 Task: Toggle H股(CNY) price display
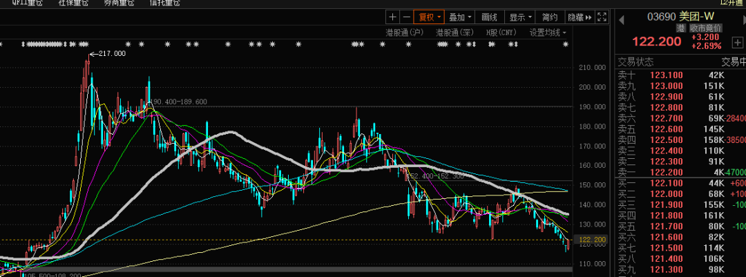tap(501, 32)
